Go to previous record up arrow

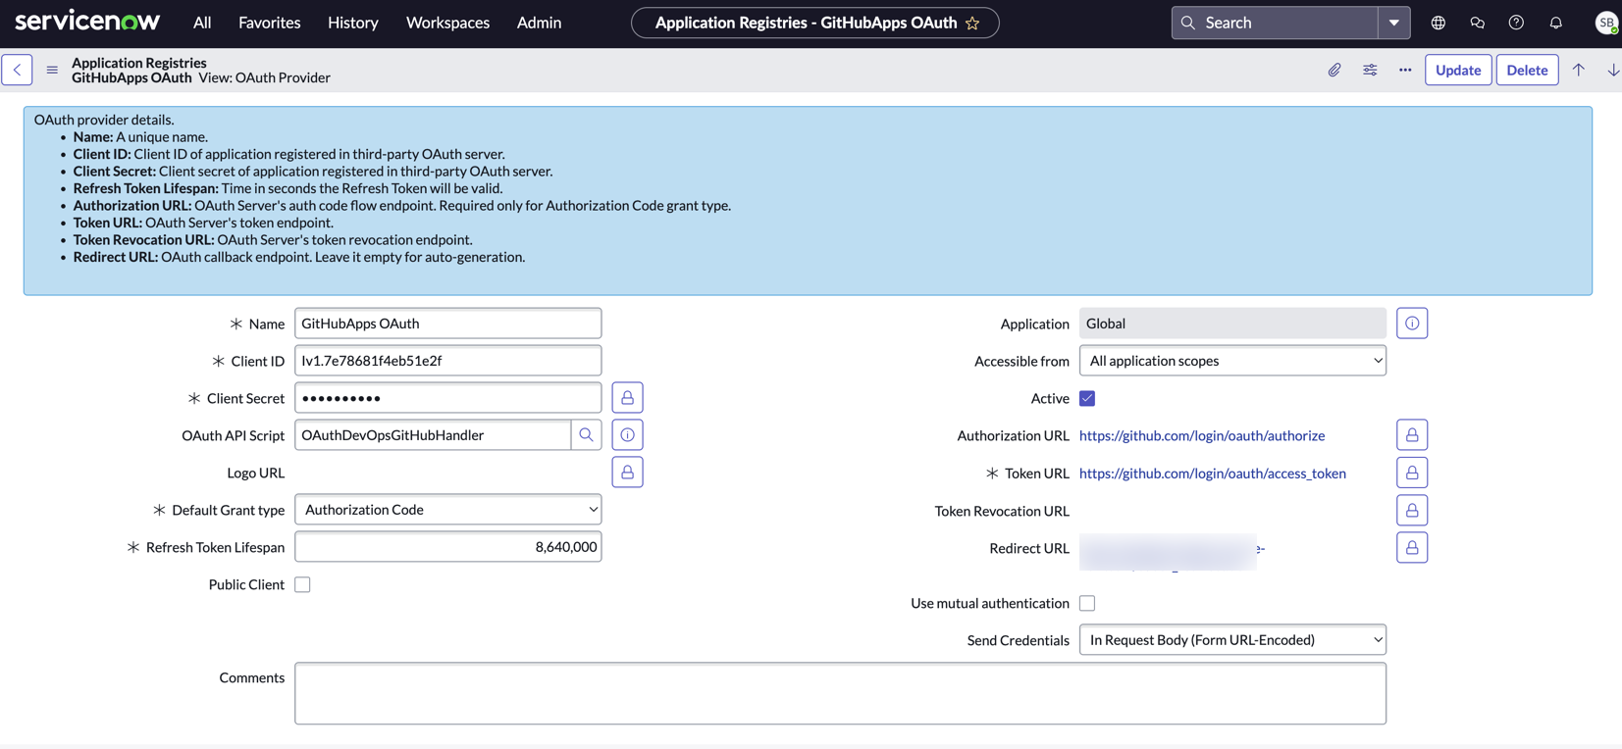[1579, 70]
